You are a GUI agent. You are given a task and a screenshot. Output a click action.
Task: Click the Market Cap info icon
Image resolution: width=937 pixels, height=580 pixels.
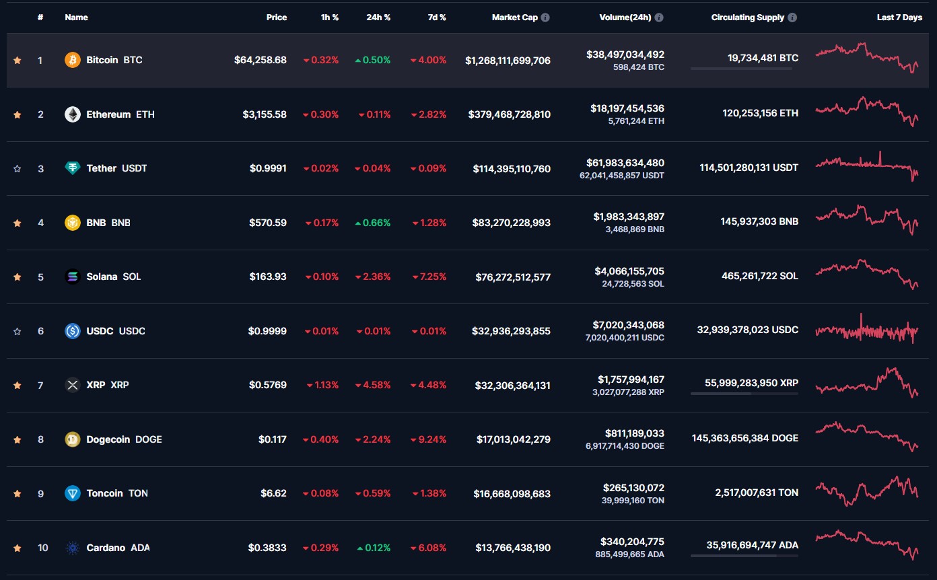point(545,17)
